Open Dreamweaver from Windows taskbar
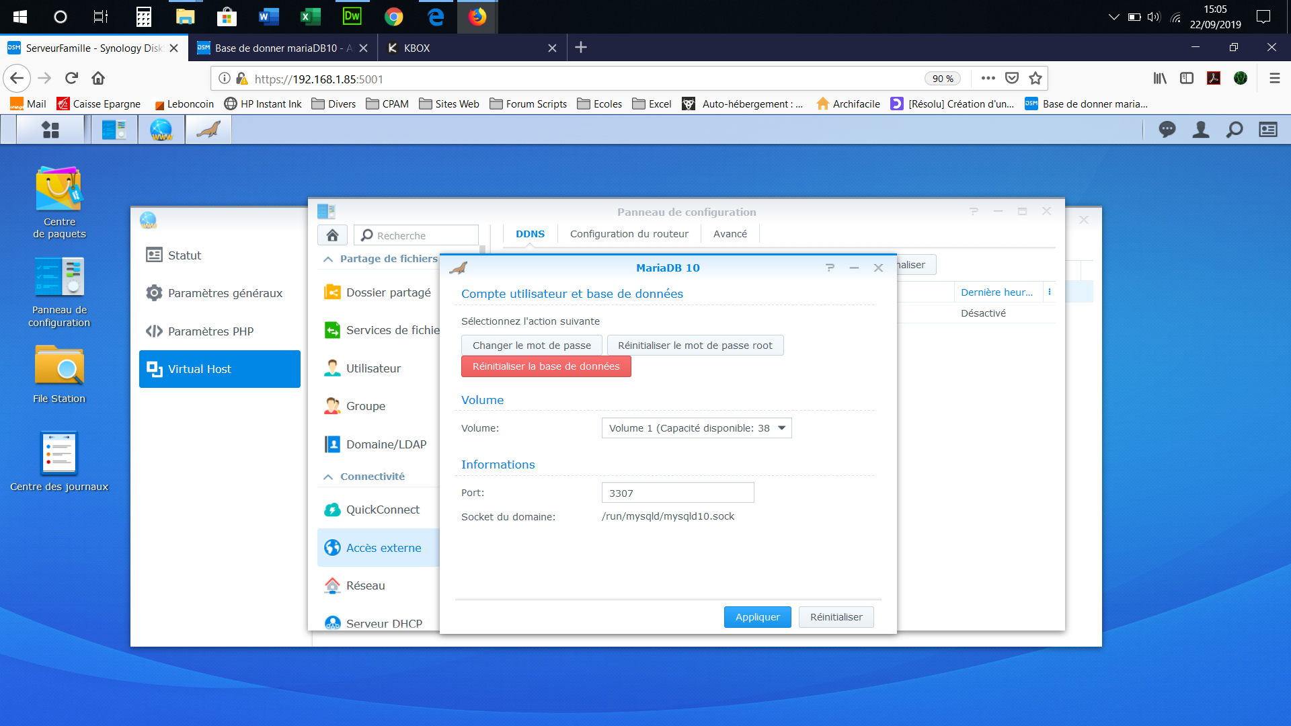 click(352, 17)
